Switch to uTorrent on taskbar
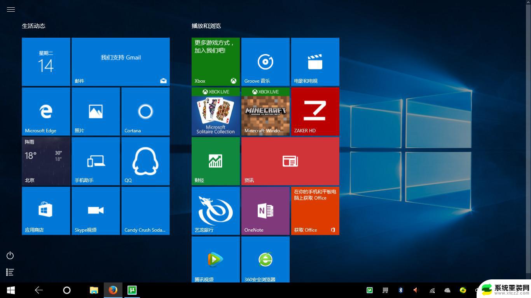 click(x=132, y=290)
